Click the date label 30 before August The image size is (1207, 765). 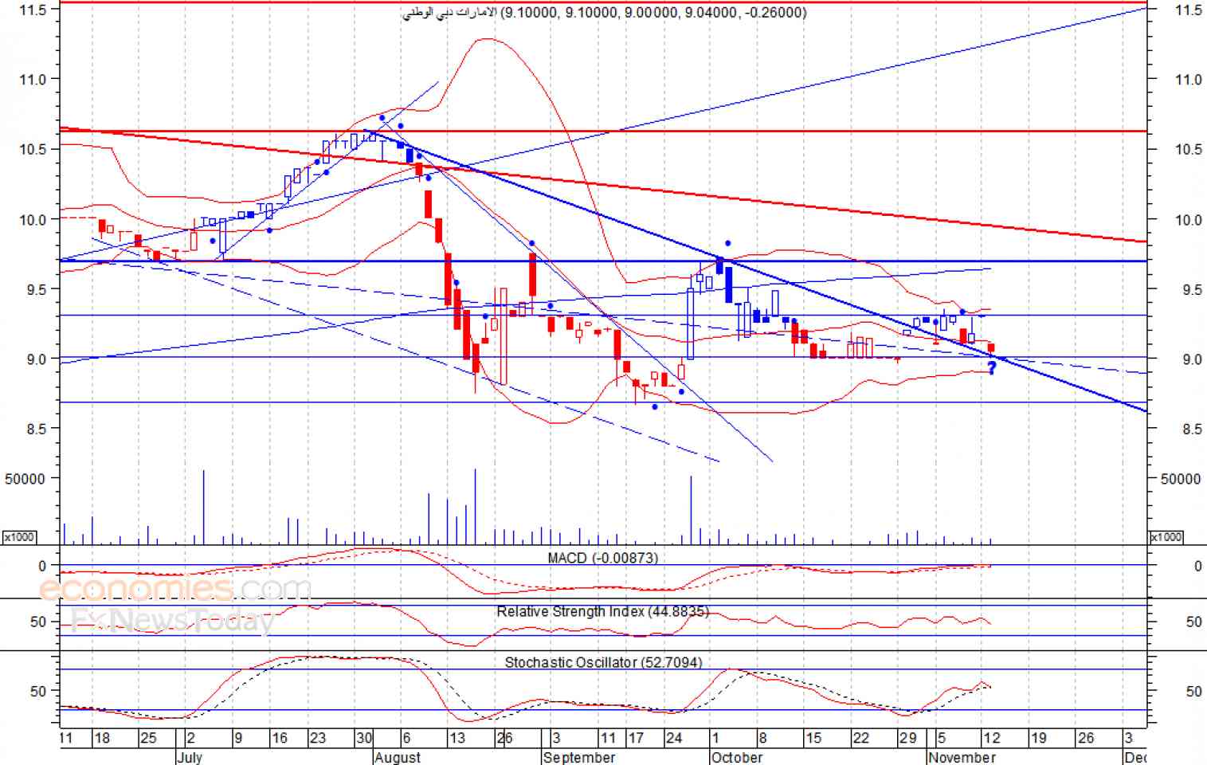click(363, 738)
